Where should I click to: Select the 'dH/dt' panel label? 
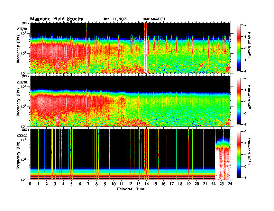click(22, 29)
